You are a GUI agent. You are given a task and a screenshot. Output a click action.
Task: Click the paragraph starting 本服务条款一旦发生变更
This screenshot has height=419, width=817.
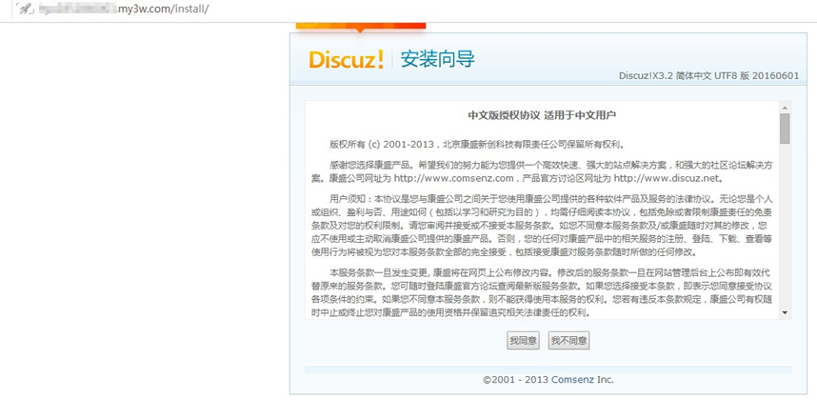pyautogui.click(x=542, y=292)
